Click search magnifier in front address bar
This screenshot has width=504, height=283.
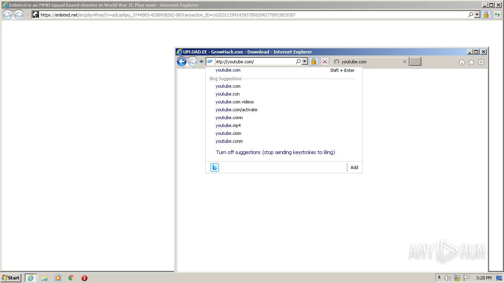298,61
